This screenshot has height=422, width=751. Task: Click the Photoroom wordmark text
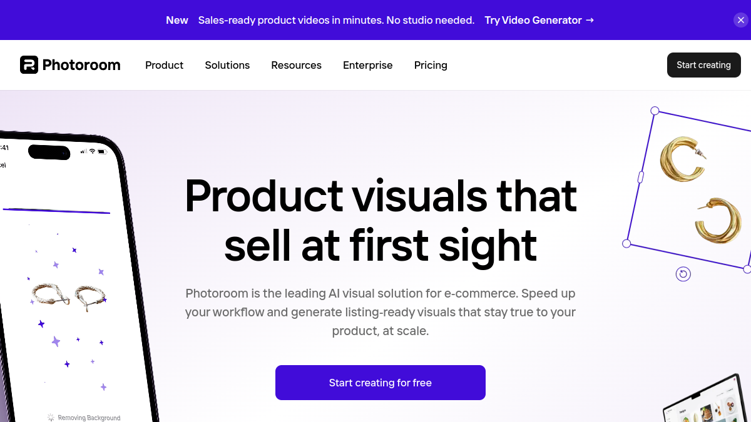click(x=81, y=65)
